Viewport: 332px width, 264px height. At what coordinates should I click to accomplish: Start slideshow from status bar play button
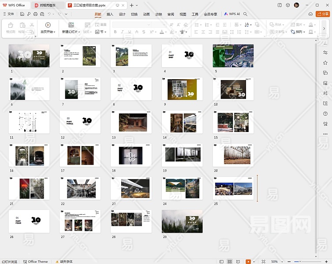(x=248, y=261)
